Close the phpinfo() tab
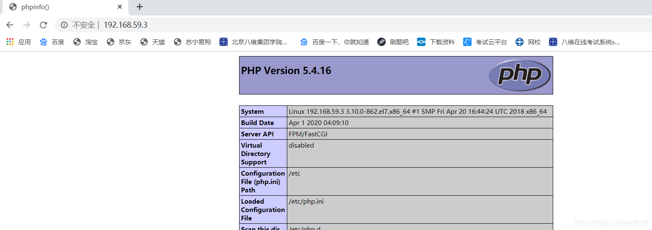The height and width of the screenshot is (230, 652). pyautogui.click(x=120, y=7)
